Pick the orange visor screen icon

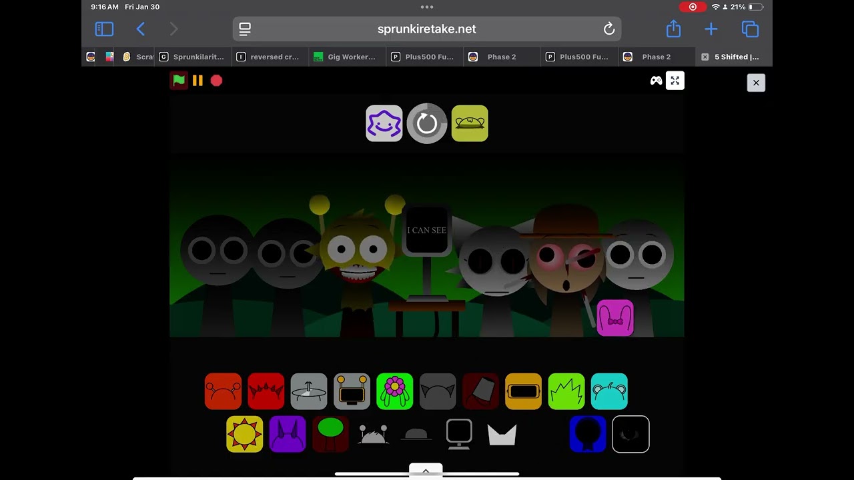click(x=524, y=391)
